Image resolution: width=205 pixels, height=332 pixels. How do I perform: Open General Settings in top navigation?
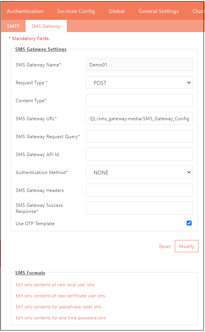tap(158, 11)
